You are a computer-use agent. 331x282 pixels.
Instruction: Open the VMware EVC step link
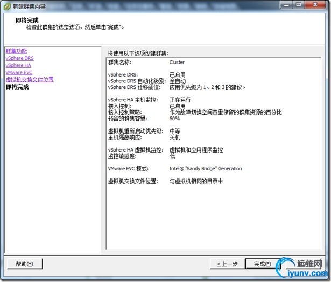click(x=19, y=72)
